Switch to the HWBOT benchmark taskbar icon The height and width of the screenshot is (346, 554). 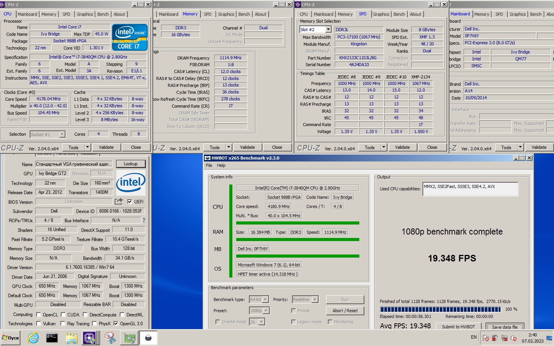(148, 338)
